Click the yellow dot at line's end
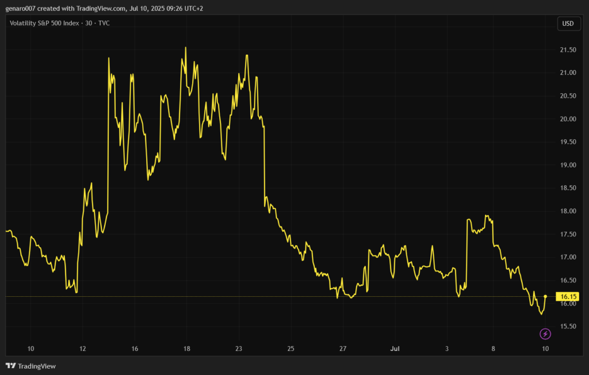Screen dimensions: 589x375 [x=545, y=296]
